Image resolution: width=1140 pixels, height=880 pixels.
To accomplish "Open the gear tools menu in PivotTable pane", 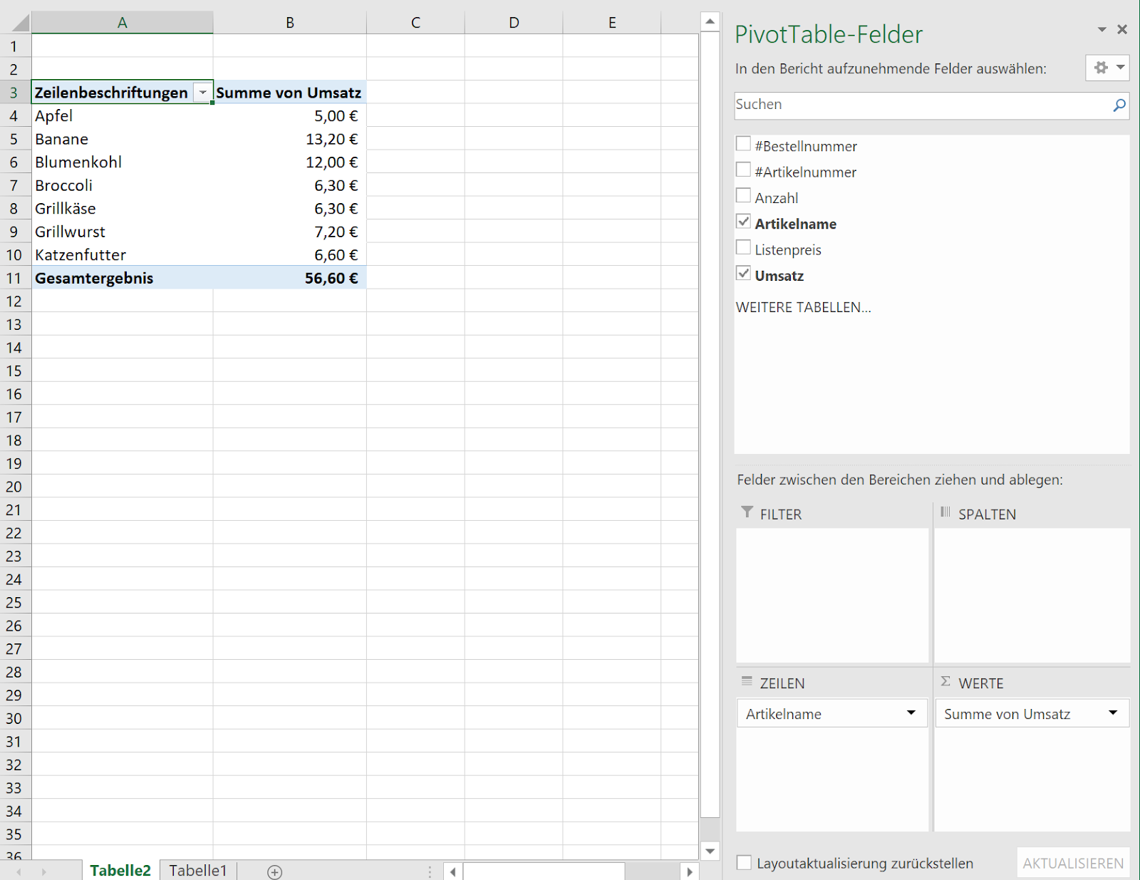I will (x=1107, y=68).
